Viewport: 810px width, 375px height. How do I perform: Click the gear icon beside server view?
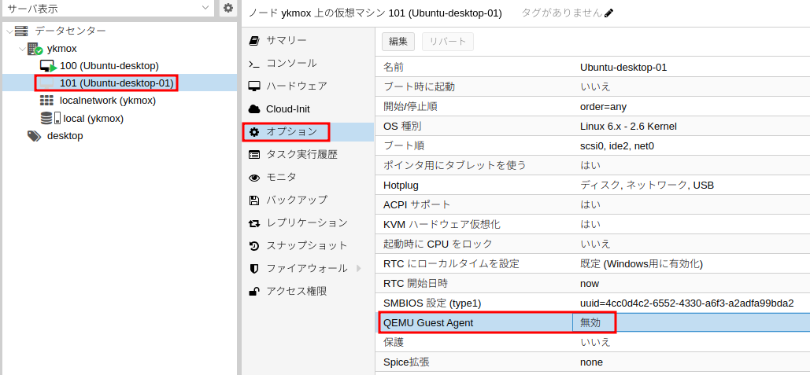click(x=227, y=8)
